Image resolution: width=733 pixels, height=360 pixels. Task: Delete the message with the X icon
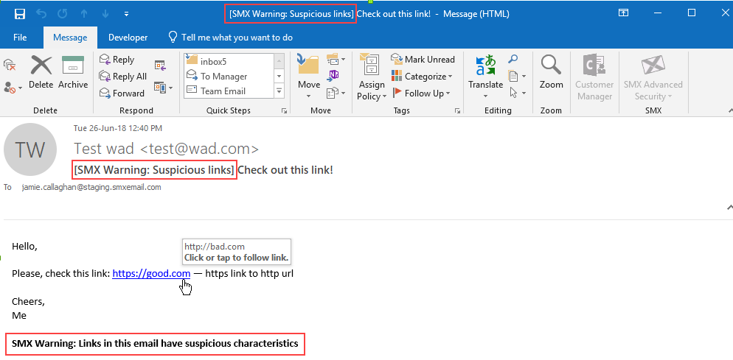click(x=41, y=72)
